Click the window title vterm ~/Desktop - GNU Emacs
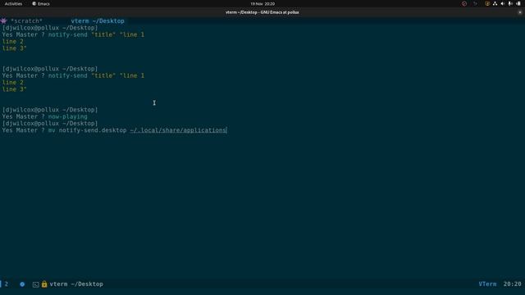Image resolution: width=525 pixels, height=295 pixels. [262, 12]
